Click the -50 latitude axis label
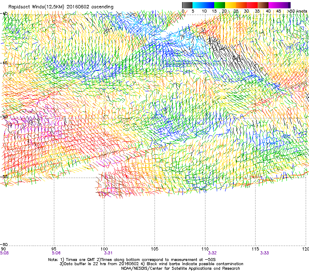Image resolution: width=309 pixels, height=271 pixels. [x=4, y=117]
